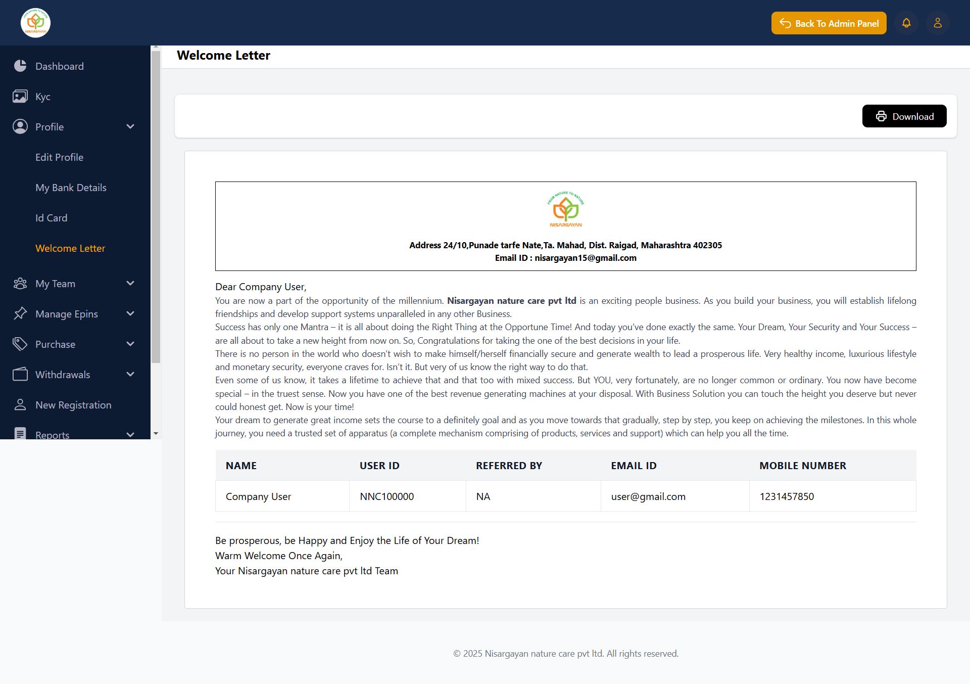Click the email nisargayan15@gmail.com
The width and height of the screenshot is (970, 684).
click(x=586, y=258)
